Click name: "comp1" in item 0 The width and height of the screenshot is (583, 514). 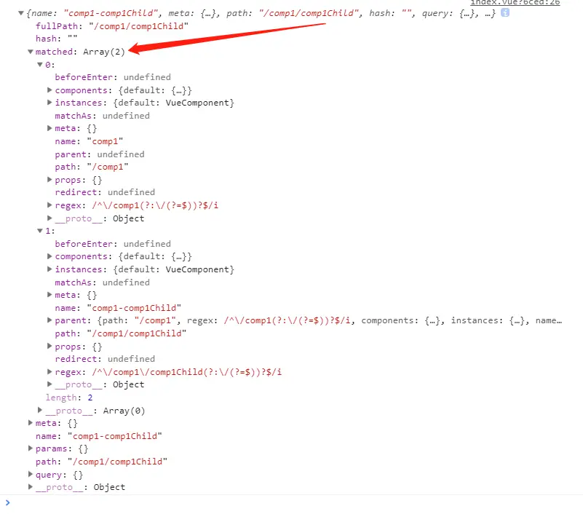click(89, 141)
